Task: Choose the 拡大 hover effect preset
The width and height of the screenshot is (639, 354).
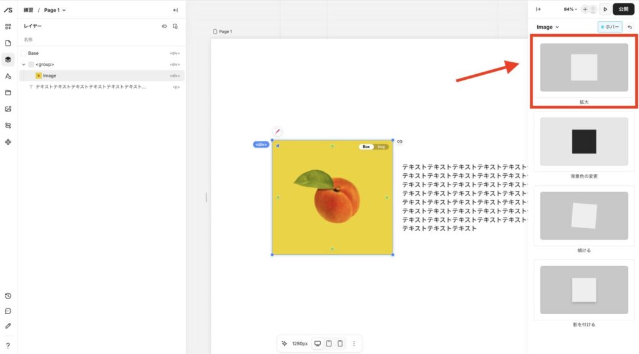Action: coord(583,67)
